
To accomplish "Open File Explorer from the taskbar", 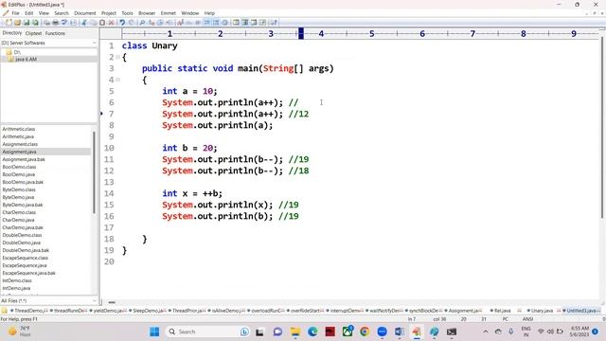I will pos(295,332).
